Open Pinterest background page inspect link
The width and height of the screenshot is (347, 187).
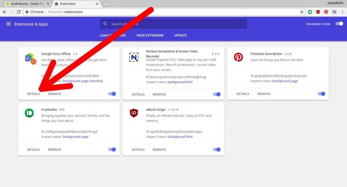tap(285, 81)
